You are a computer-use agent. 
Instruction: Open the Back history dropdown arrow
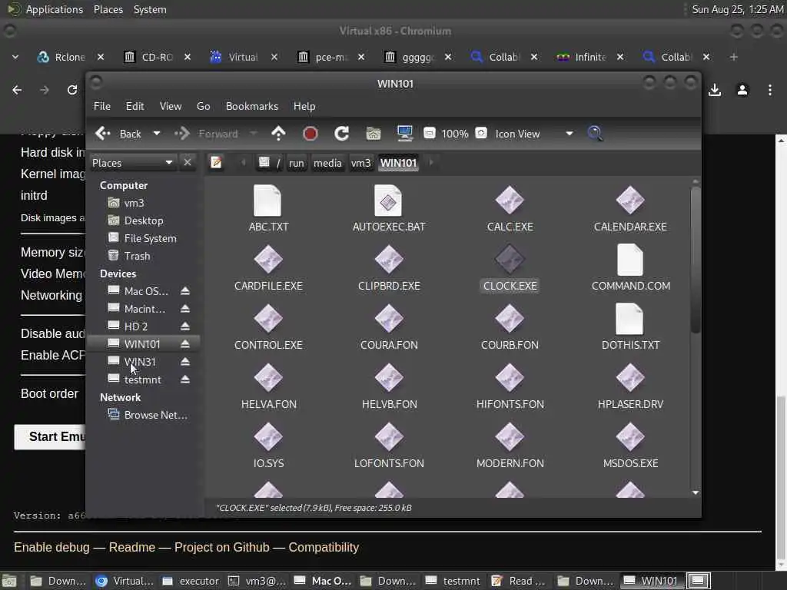(x=157, y=134)
